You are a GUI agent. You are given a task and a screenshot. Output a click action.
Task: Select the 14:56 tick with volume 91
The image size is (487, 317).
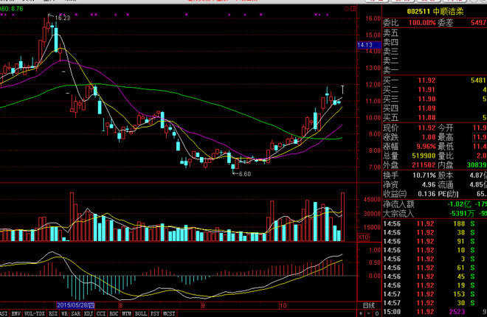pyautogui.click(x=435, y=241)
